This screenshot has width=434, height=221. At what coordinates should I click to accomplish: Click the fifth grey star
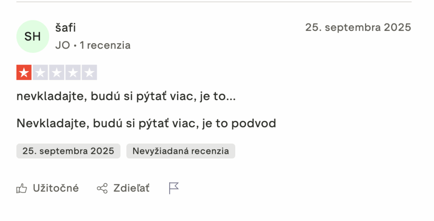point(89,73)
